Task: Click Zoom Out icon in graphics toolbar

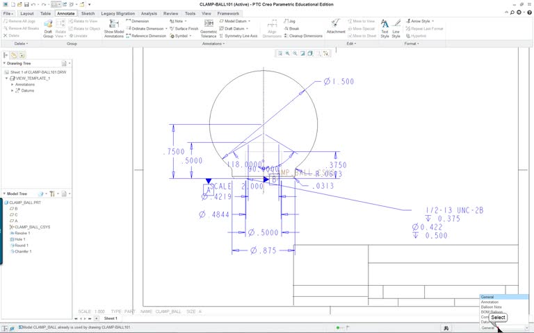Action: (x=295, y=53)
